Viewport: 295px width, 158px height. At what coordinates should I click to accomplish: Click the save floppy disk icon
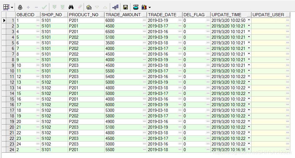(x=125, y=7)
